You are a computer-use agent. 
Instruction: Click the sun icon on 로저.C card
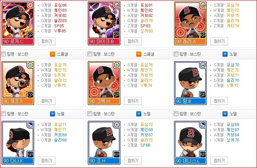(30, 5)
